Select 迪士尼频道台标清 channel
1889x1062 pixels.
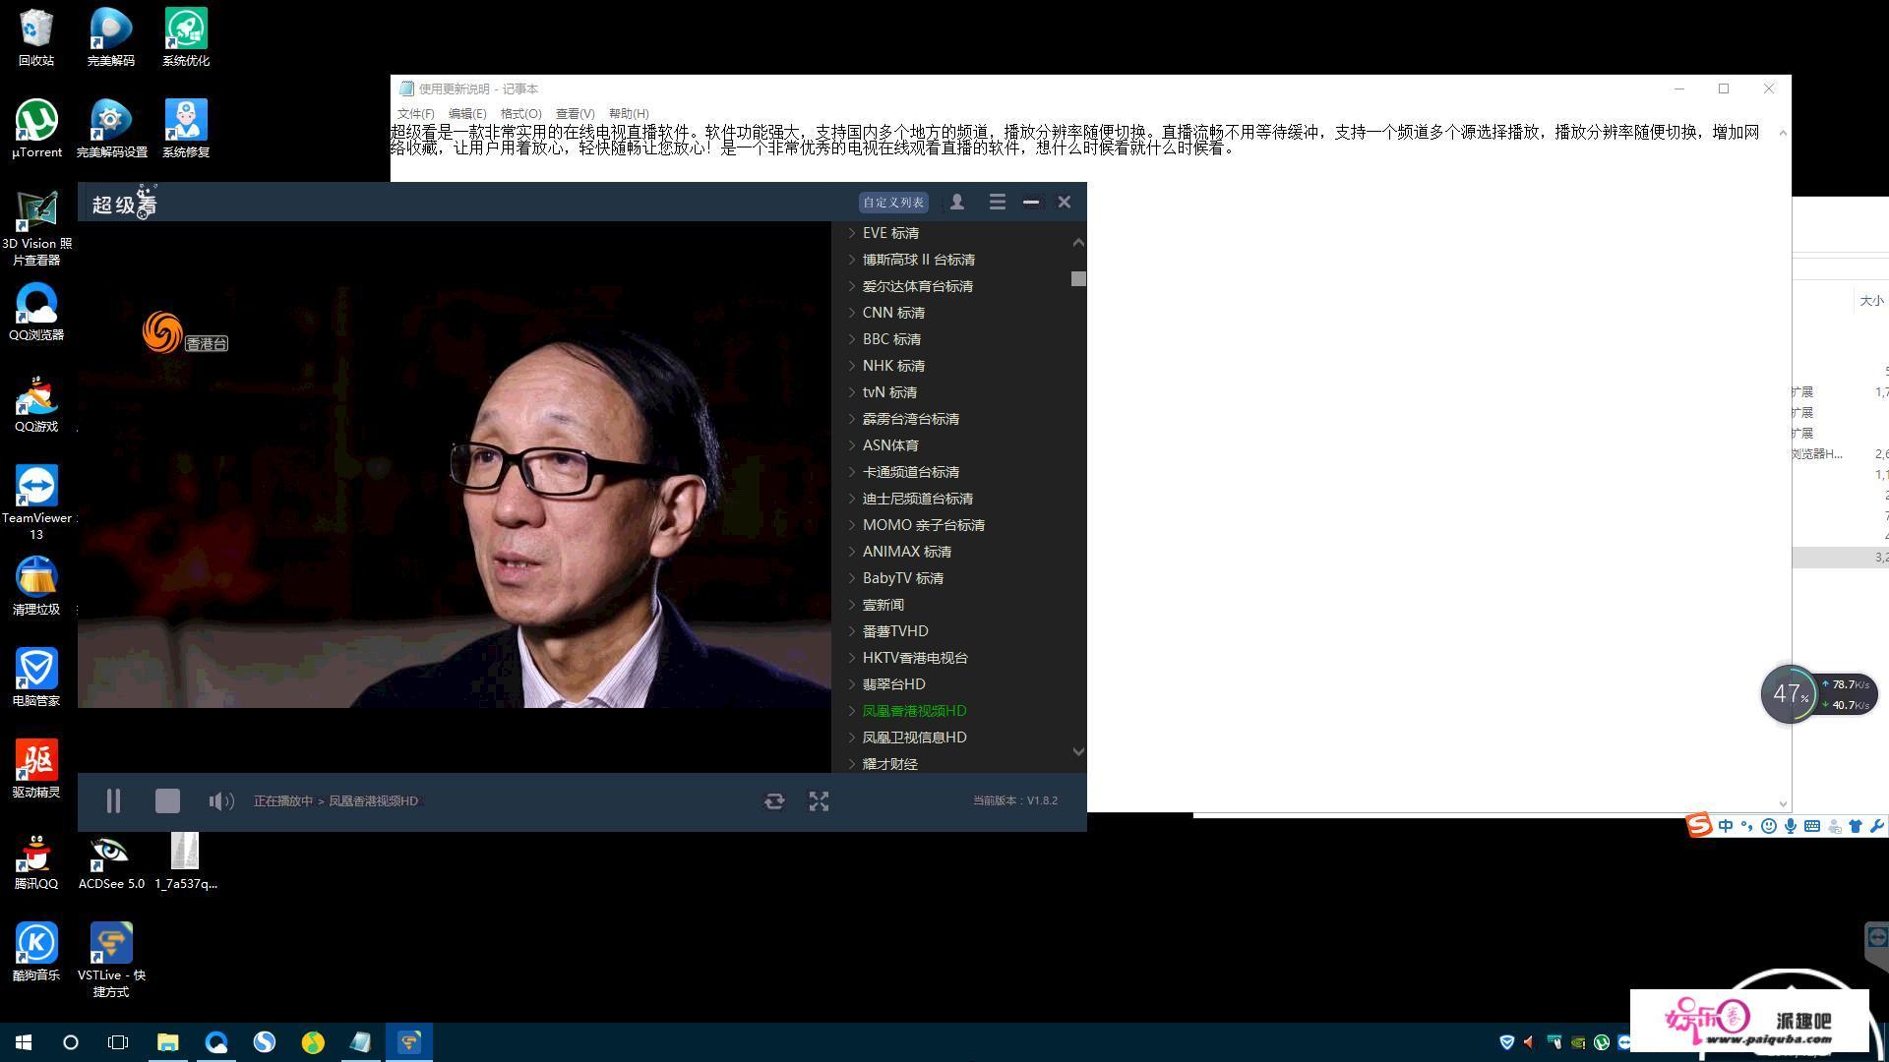[x=918, y=499]
